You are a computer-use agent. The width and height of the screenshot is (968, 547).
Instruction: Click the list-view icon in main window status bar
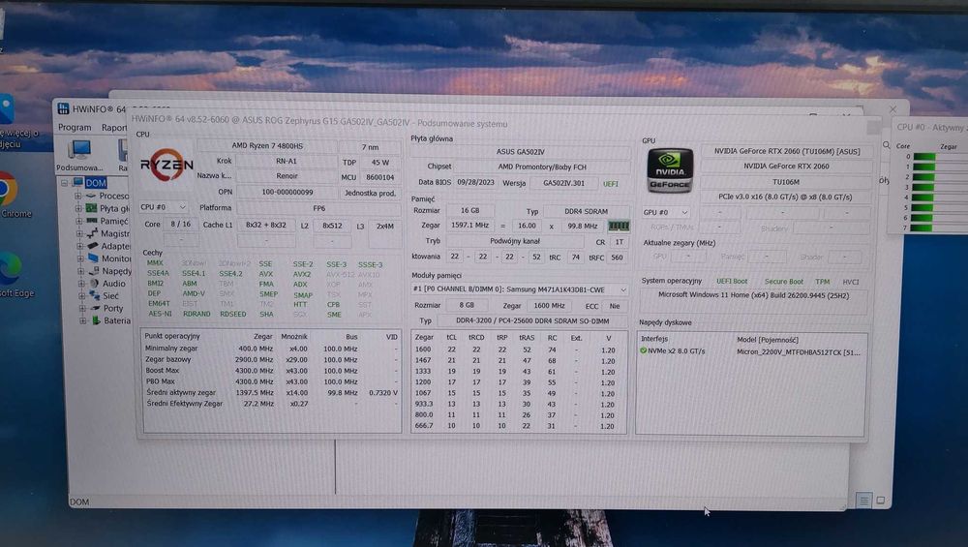point(863,501)
